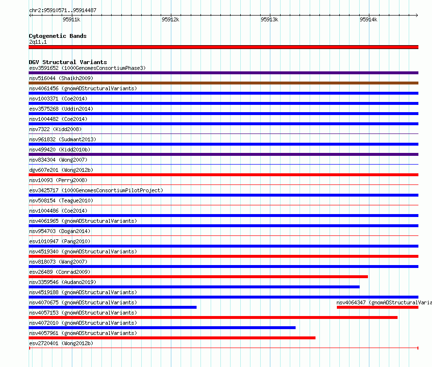Click esv3425717 (1000GenomesConsortiumPilotProject) label
Viewport: 432px width, 367px height.
96,190
